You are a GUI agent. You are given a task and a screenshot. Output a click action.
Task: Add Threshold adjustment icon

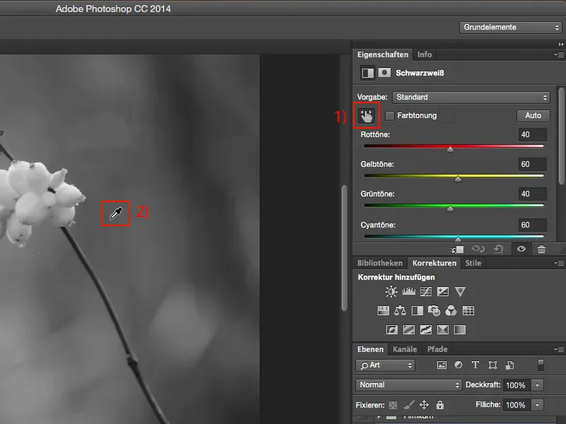tap(426, 329)
